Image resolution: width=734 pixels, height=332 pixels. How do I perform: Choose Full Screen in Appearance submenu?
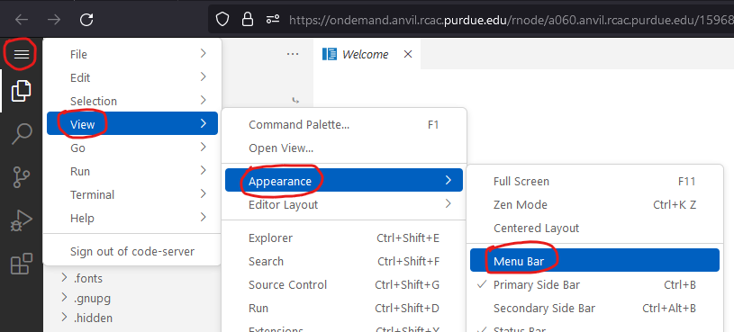[x=594, y=182]
